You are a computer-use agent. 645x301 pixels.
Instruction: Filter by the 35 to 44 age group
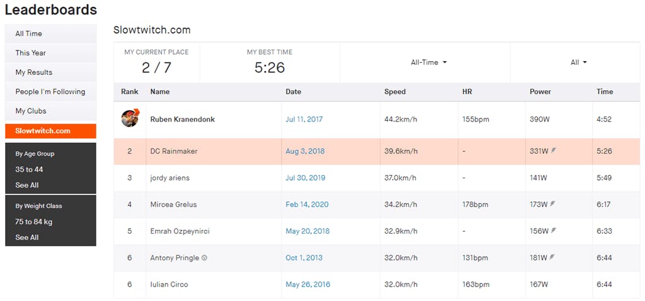29,169
